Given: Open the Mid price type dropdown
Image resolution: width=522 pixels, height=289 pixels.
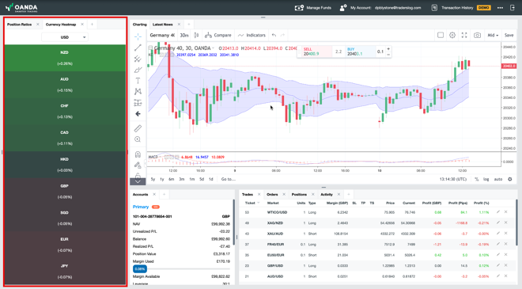Looking at the screenshot, I should tap(493, 35).
